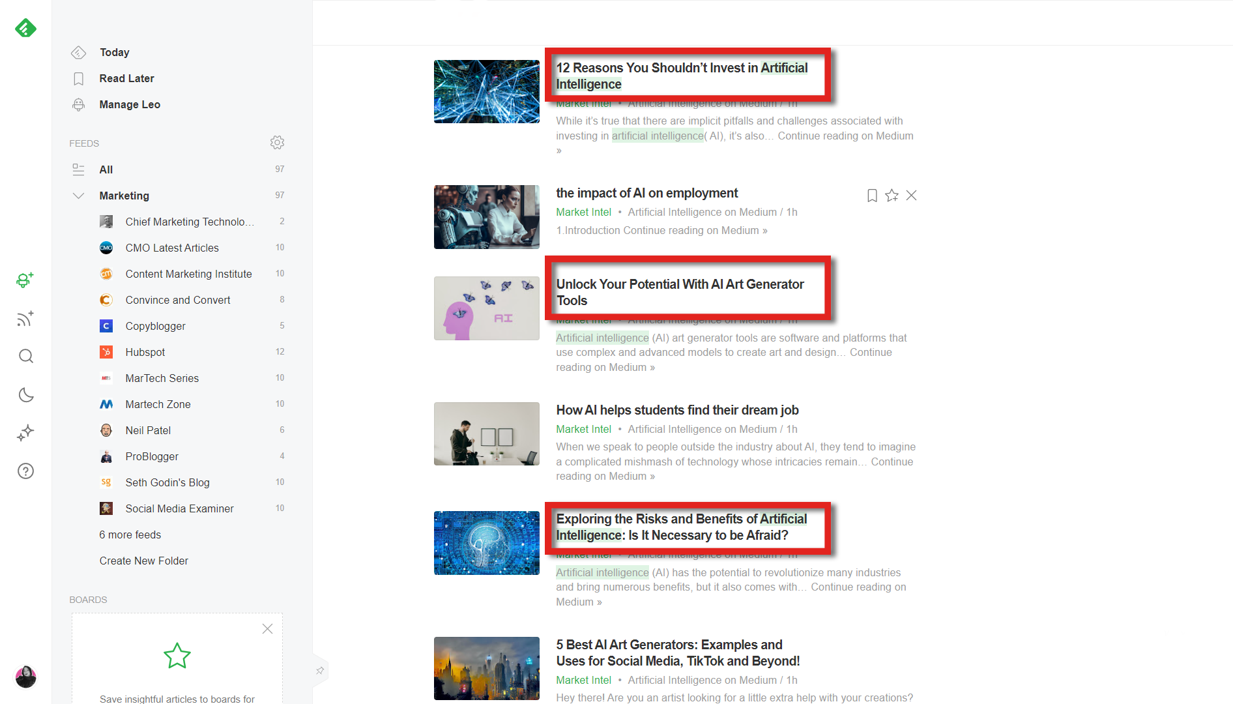Viewport: 1233px width, 704px height.
Task: Open the Read Later section
Action: [x=126, y=78]
